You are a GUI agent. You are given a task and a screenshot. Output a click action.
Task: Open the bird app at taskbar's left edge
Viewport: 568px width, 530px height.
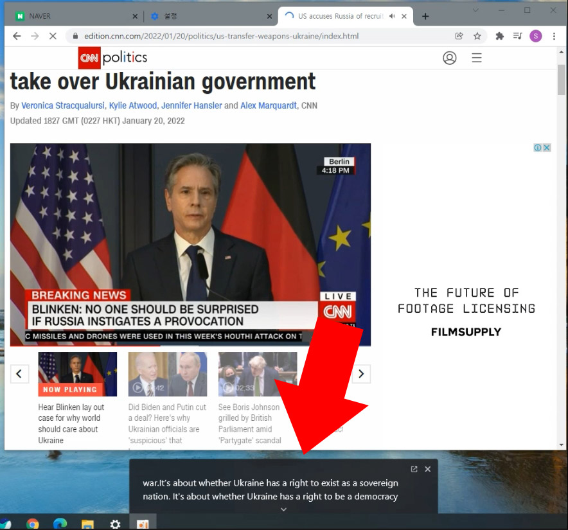[x=5, y=524]
